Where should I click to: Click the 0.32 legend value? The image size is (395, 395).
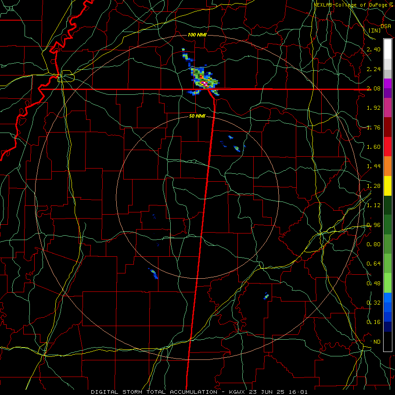373,302
